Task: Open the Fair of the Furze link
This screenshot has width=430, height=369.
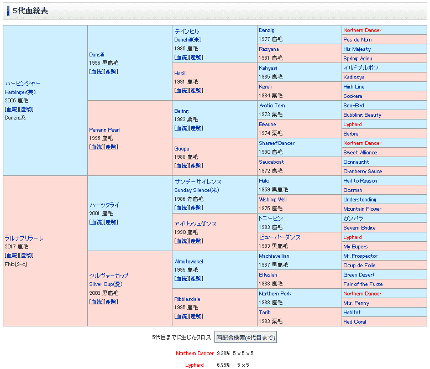Action: click(363, 284)
